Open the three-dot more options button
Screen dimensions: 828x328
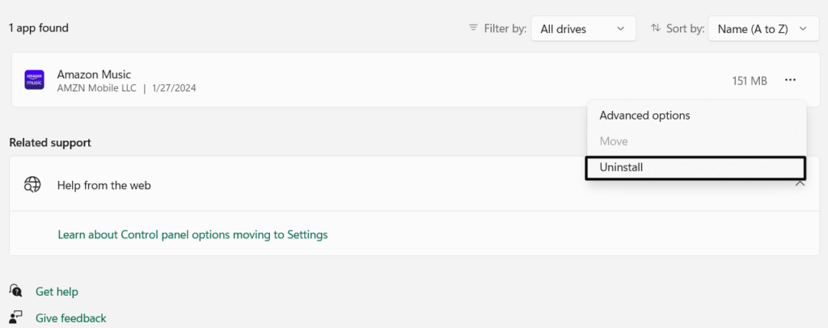click(x=790, y=80)
